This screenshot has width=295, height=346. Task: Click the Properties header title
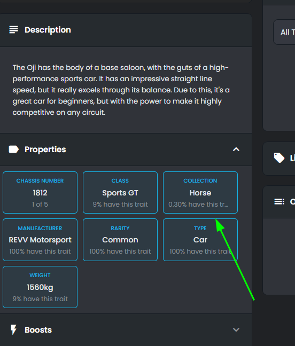tap(45, 150)
